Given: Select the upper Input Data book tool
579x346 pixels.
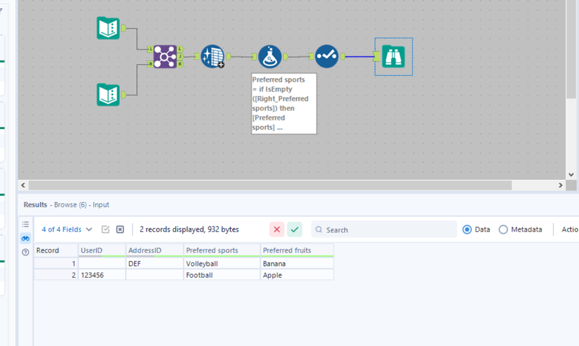Looking at the screenshot, I should point(108,28).
